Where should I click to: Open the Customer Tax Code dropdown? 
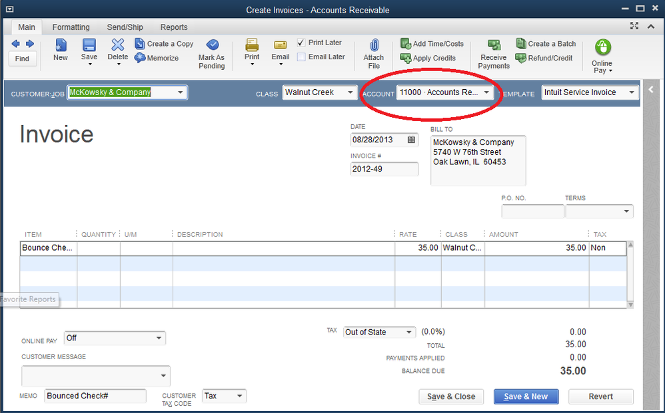[240, 396]
